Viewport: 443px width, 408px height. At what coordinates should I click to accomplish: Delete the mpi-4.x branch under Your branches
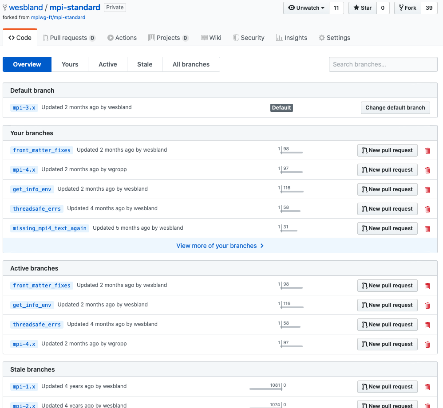427,170
